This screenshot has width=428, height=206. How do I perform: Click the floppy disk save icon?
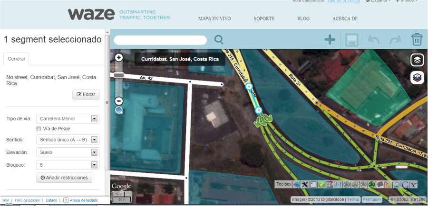(x=352, y=40)
